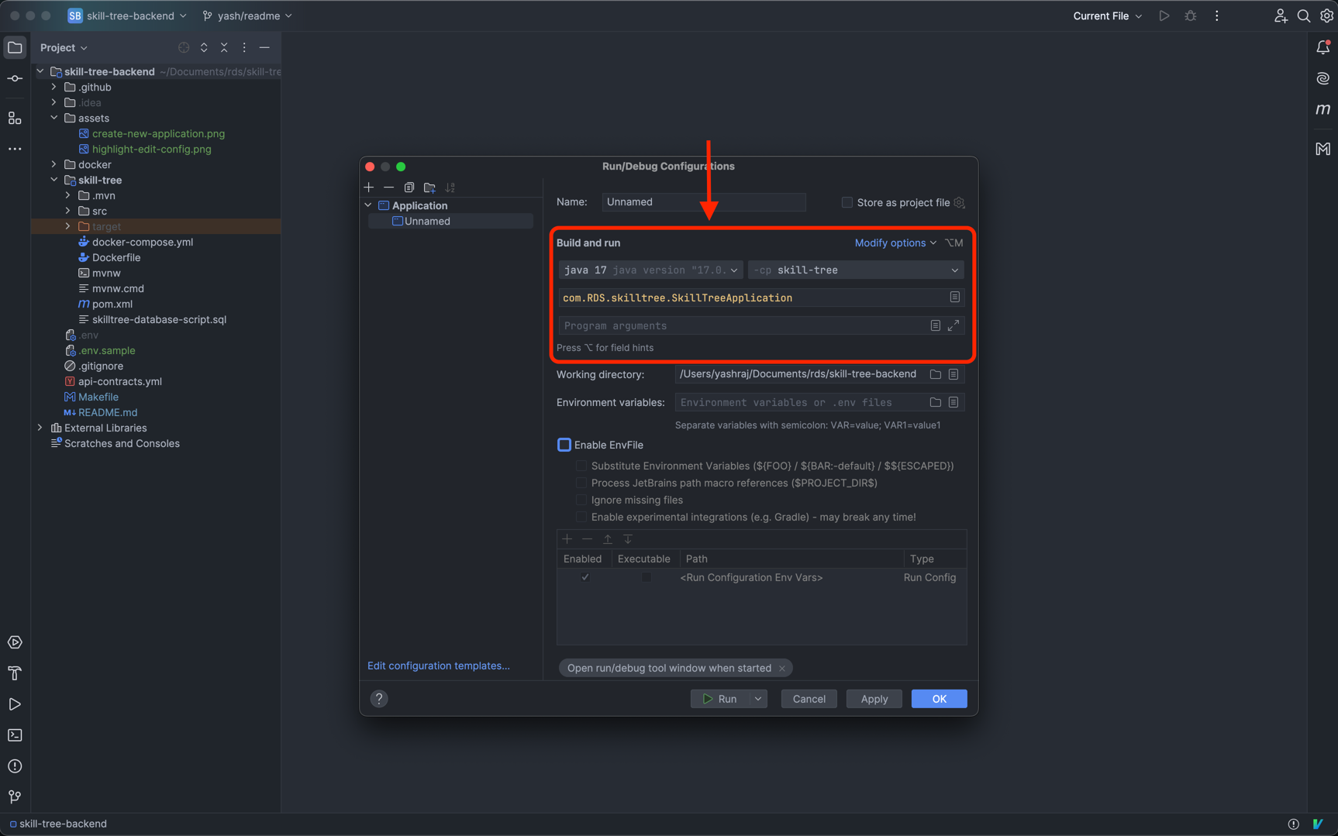
Task: Open the Project tool window icon
Action: [x=15, y=47]
